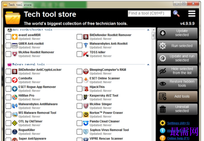Click the Find a tool search field
Screen dimensions: 204x141
tap(149, 14)
